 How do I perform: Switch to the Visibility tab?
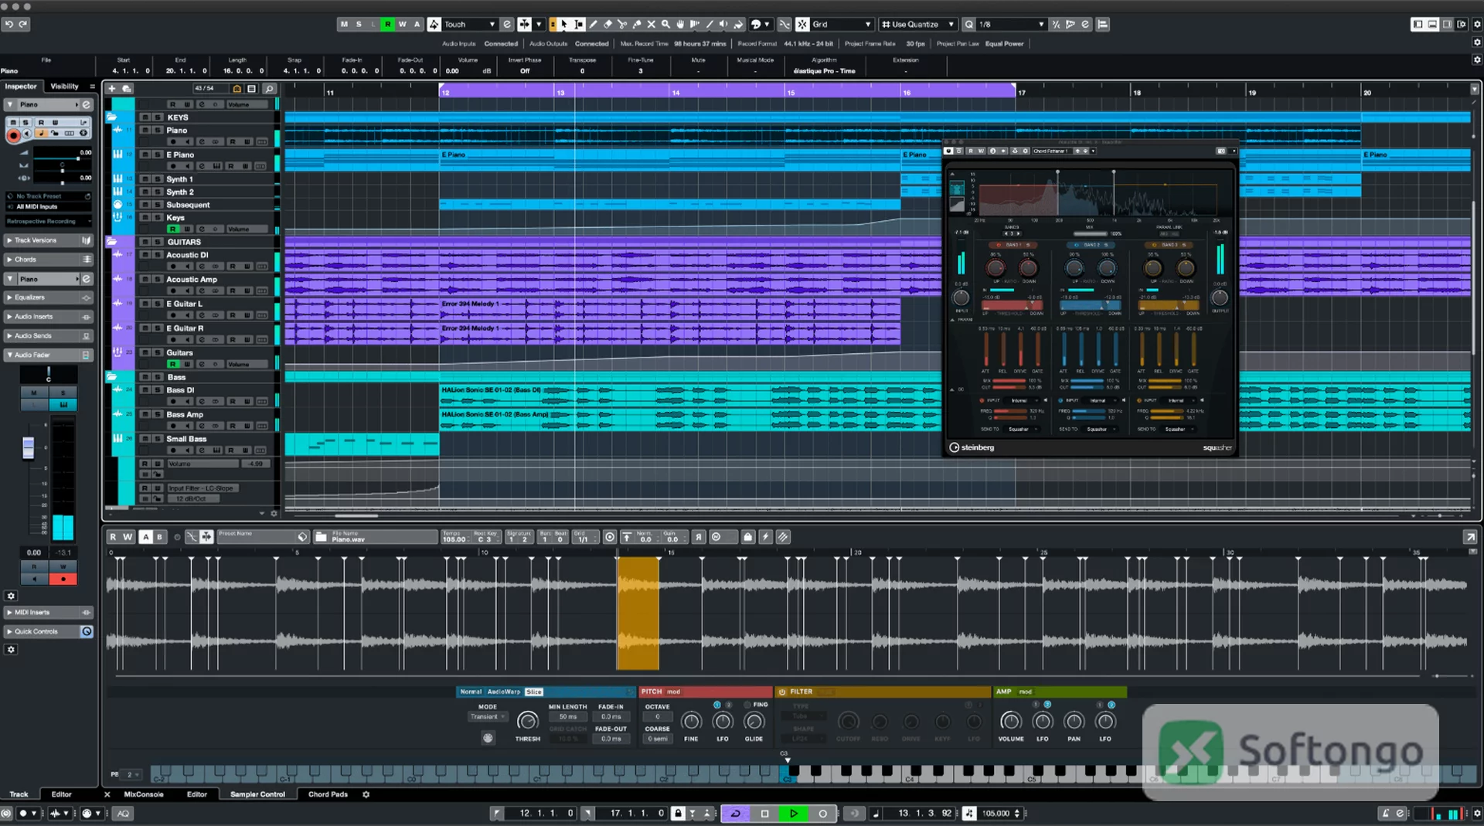coord(65,87)
